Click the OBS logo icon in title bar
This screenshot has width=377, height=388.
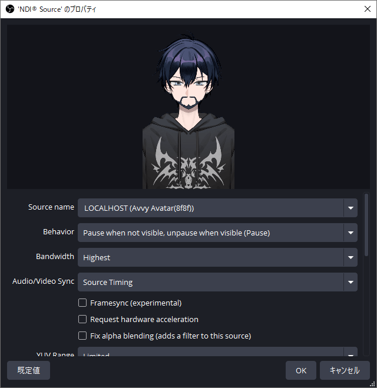tap(10, 9)
